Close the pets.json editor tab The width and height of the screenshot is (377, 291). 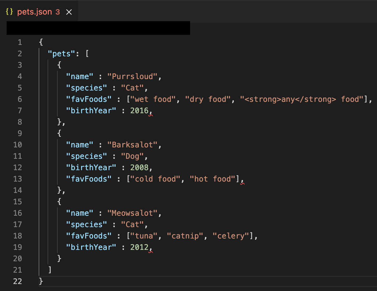69,11
